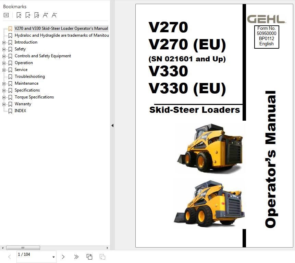Screen dimensions: 295x263
Task: Expand Controls and Safety Equipment bookmark
Action: [4, 56]
